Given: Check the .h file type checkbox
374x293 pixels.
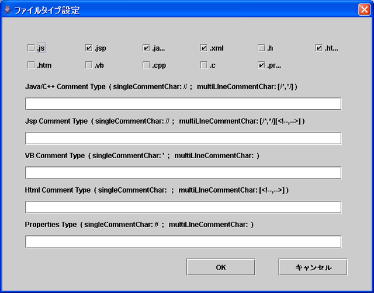Looking at the screenshot, I should [x=261, y=48].
